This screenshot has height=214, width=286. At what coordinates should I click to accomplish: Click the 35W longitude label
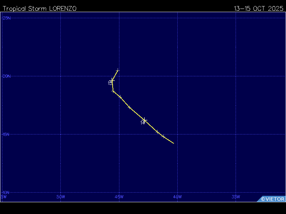[x=236, y=197]
